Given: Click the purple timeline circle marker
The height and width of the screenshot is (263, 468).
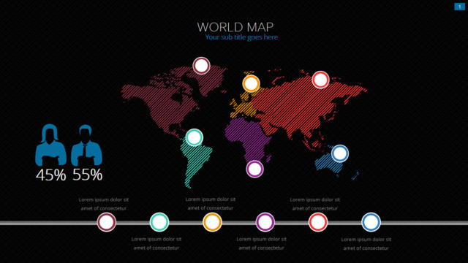Looking at the screenshot, I should click(x=265, y=222).
